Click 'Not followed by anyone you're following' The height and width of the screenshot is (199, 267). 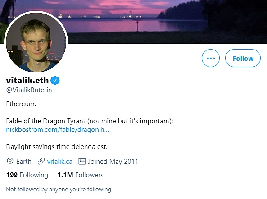59,189
